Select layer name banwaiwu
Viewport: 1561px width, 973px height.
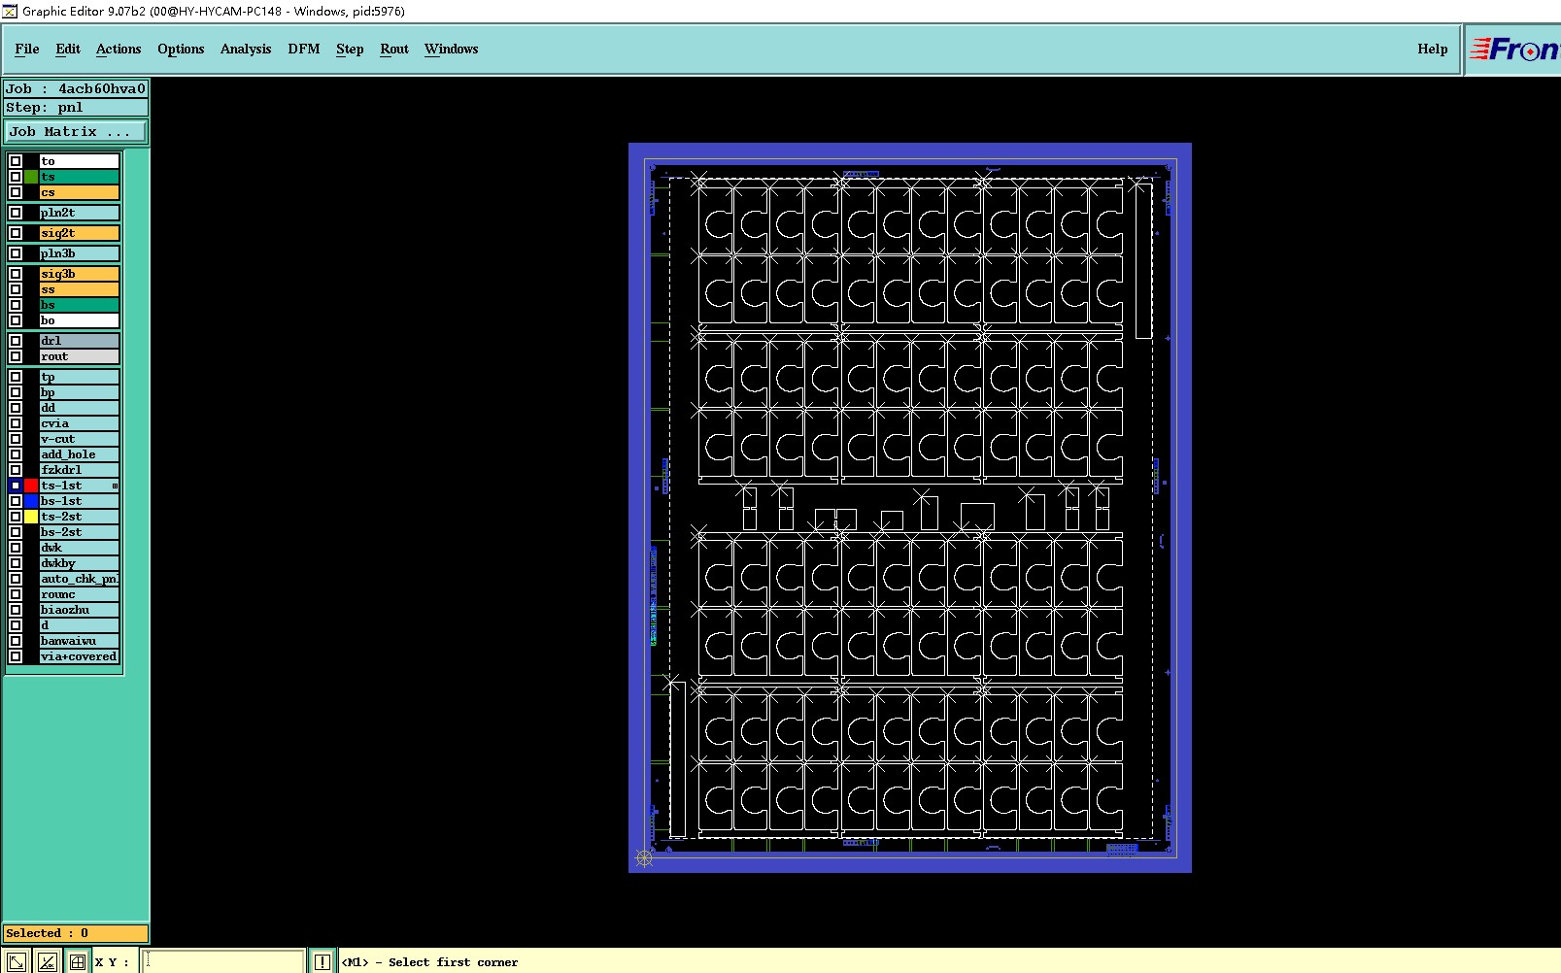(x=80, y=641)
